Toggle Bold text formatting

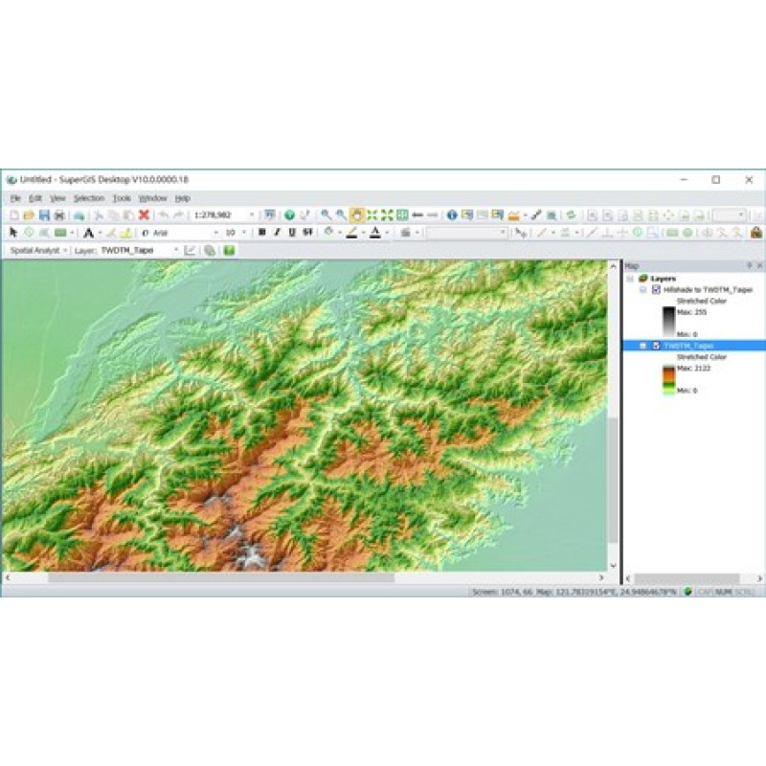[x=262, y=233]
